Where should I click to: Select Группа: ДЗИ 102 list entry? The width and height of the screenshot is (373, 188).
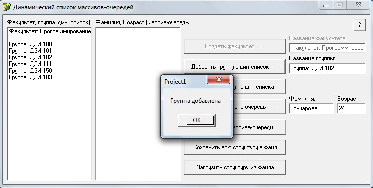[30, 57]
